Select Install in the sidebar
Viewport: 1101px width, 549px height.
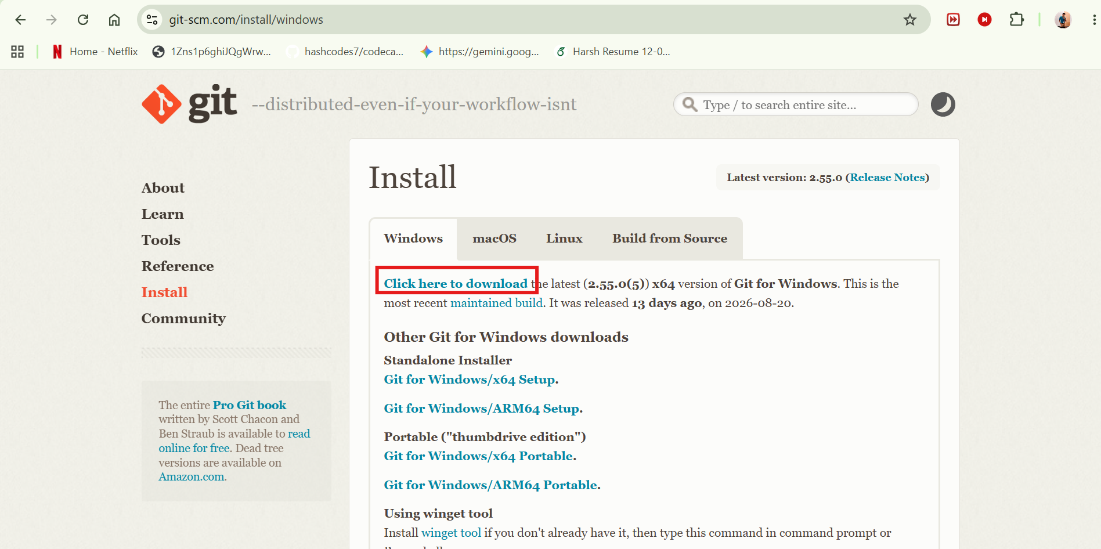point(164,292)
